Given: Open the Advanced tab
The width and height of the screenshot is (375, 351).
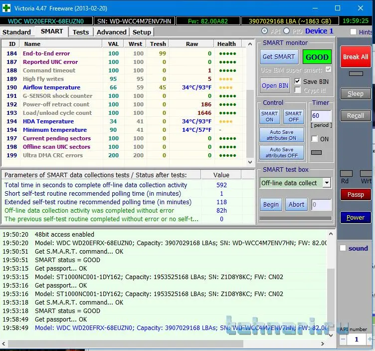Looking at the screenshot, I should (111, 32).
